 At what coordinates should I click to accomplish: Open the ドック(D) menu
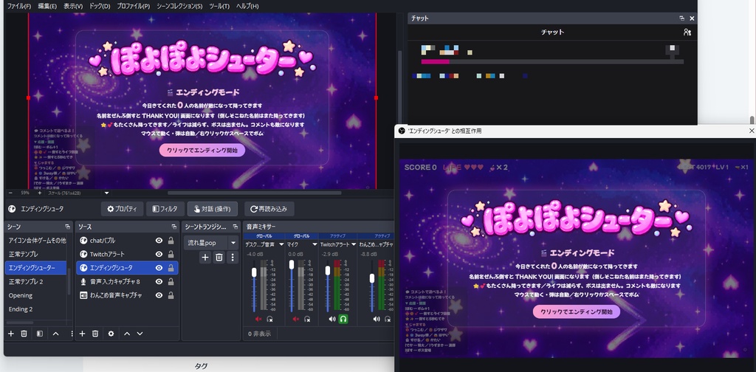click(100, 6)
